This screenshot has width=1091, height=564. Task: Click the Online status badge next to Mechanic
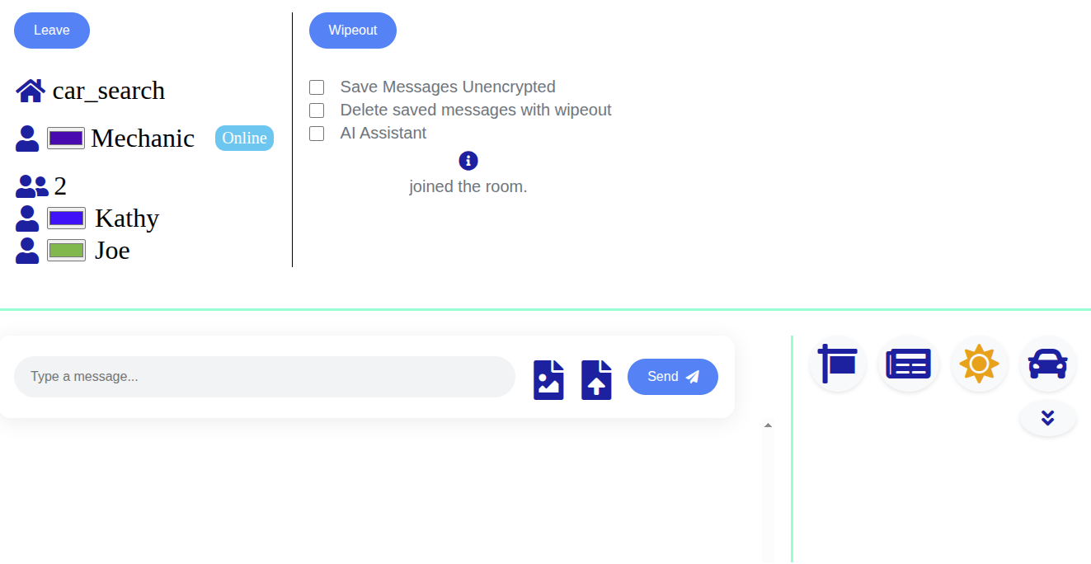tap(244, 138)
